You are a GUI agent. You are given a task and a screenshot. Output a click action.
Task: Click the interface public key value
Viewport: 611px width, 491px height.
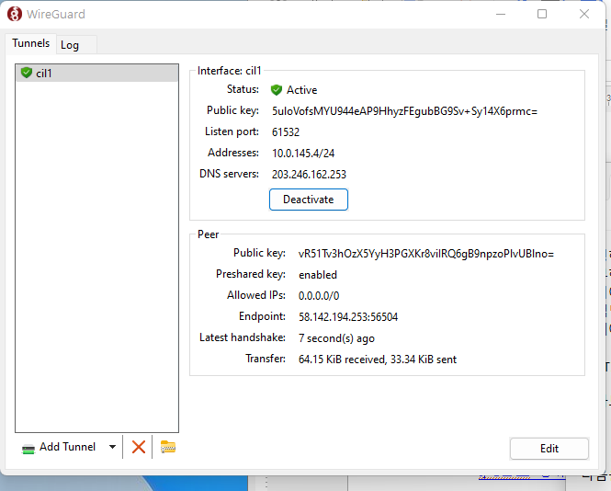pos(404,111)
